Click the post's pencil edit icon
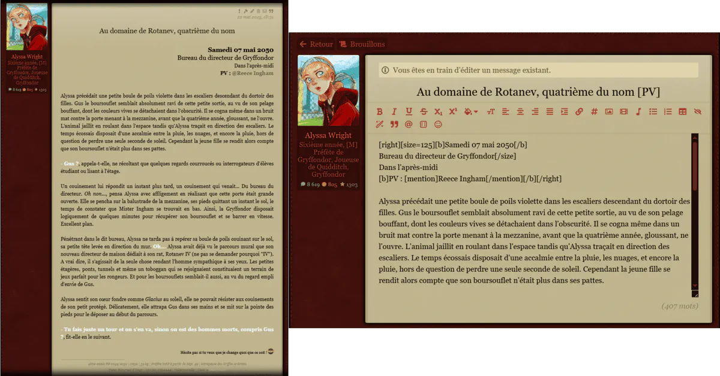The image size is (720, 376). pos(252,11)
